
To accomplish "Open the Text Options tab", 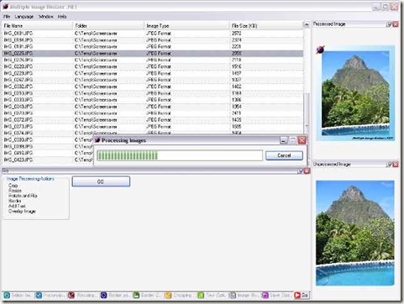I will [x=212, y=295].
